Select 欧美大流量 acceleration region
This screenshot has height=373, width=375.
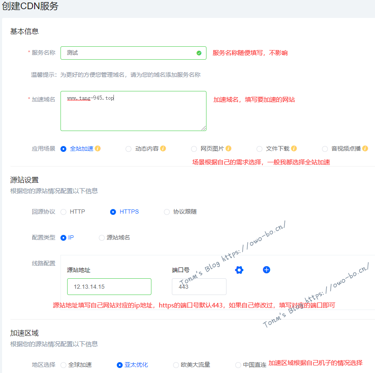pos(176,365)
